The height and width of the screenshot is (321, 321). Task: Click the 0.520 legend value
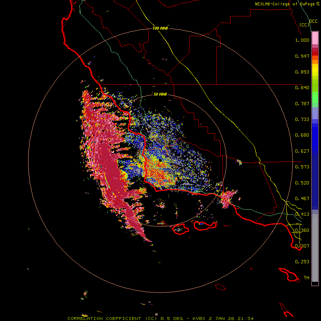pyautogui.click(x=302, y=183)
